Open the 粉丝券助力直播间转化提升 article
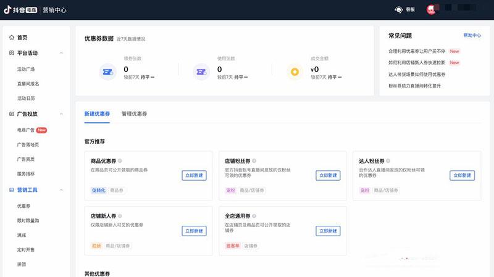 tap(414, 85)
